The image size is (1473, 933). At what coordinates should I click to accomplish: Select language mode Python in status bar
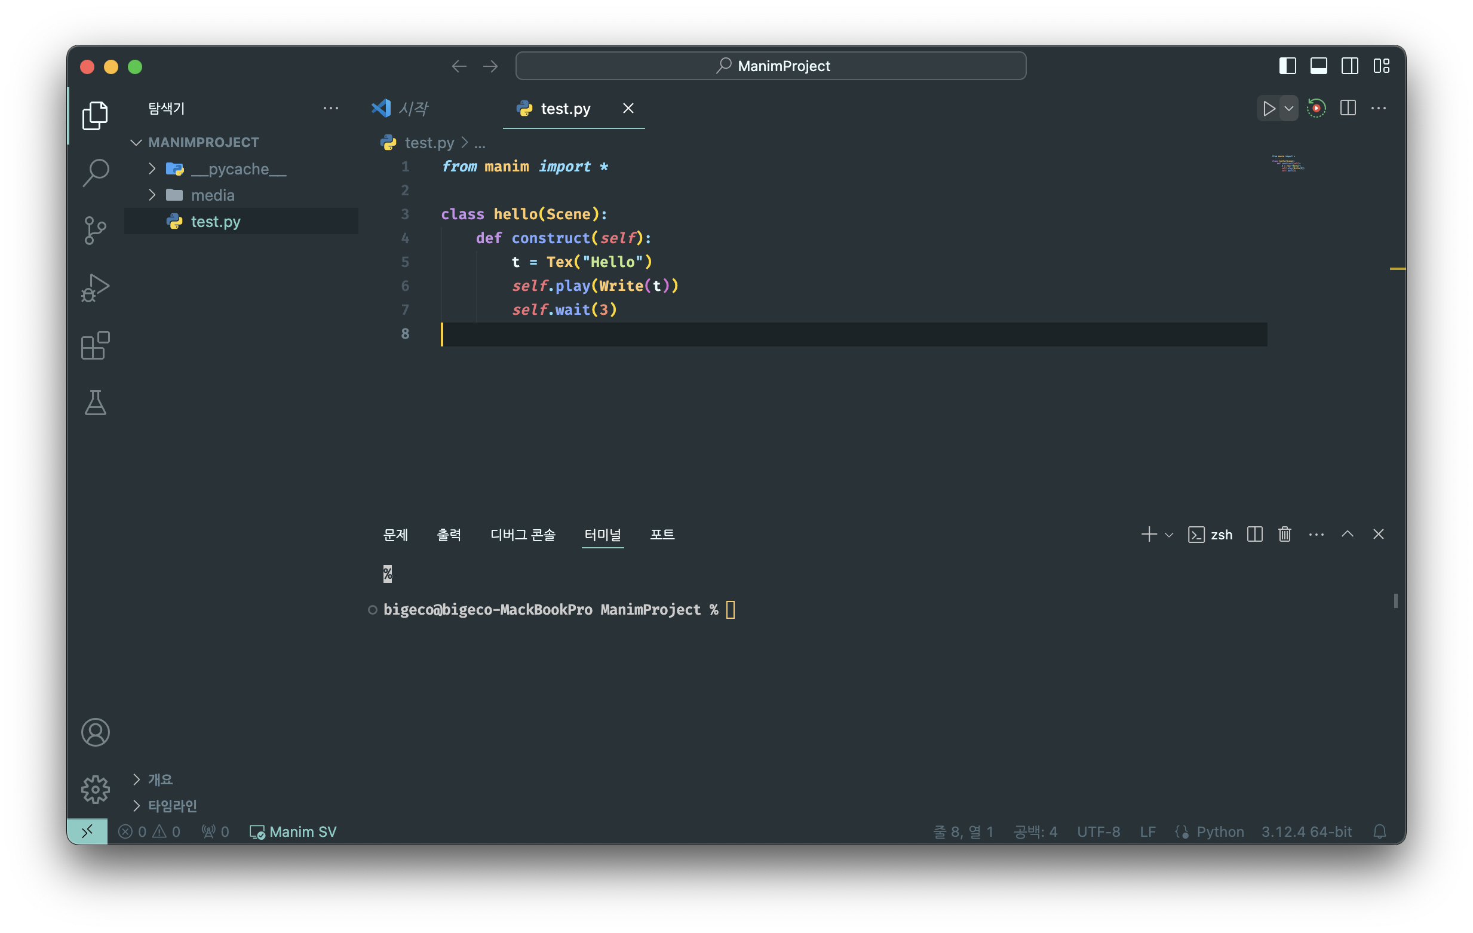coord(1220,831)
